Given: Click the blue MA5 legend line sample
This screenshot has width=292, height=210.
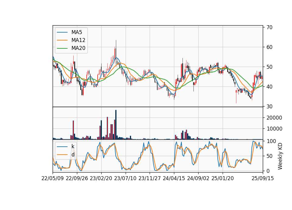Looking at the screenshot, I should pos(62,32).
